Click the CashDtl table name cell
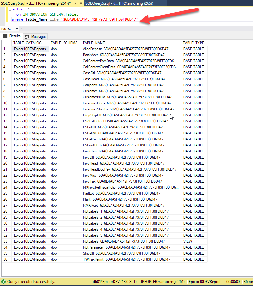Image resolution: width=253 pixels, height=286 pixels. point(131,73)
